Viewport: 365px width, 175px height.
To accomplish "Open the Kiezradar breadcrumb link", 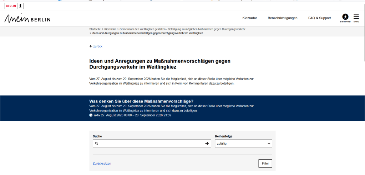I will [x=110, y=29].
